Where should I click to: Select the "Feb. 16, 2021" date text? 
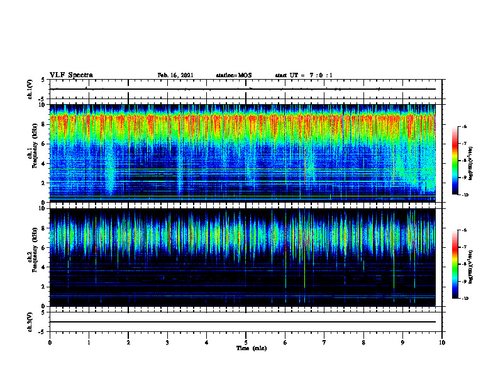(175, 75)
